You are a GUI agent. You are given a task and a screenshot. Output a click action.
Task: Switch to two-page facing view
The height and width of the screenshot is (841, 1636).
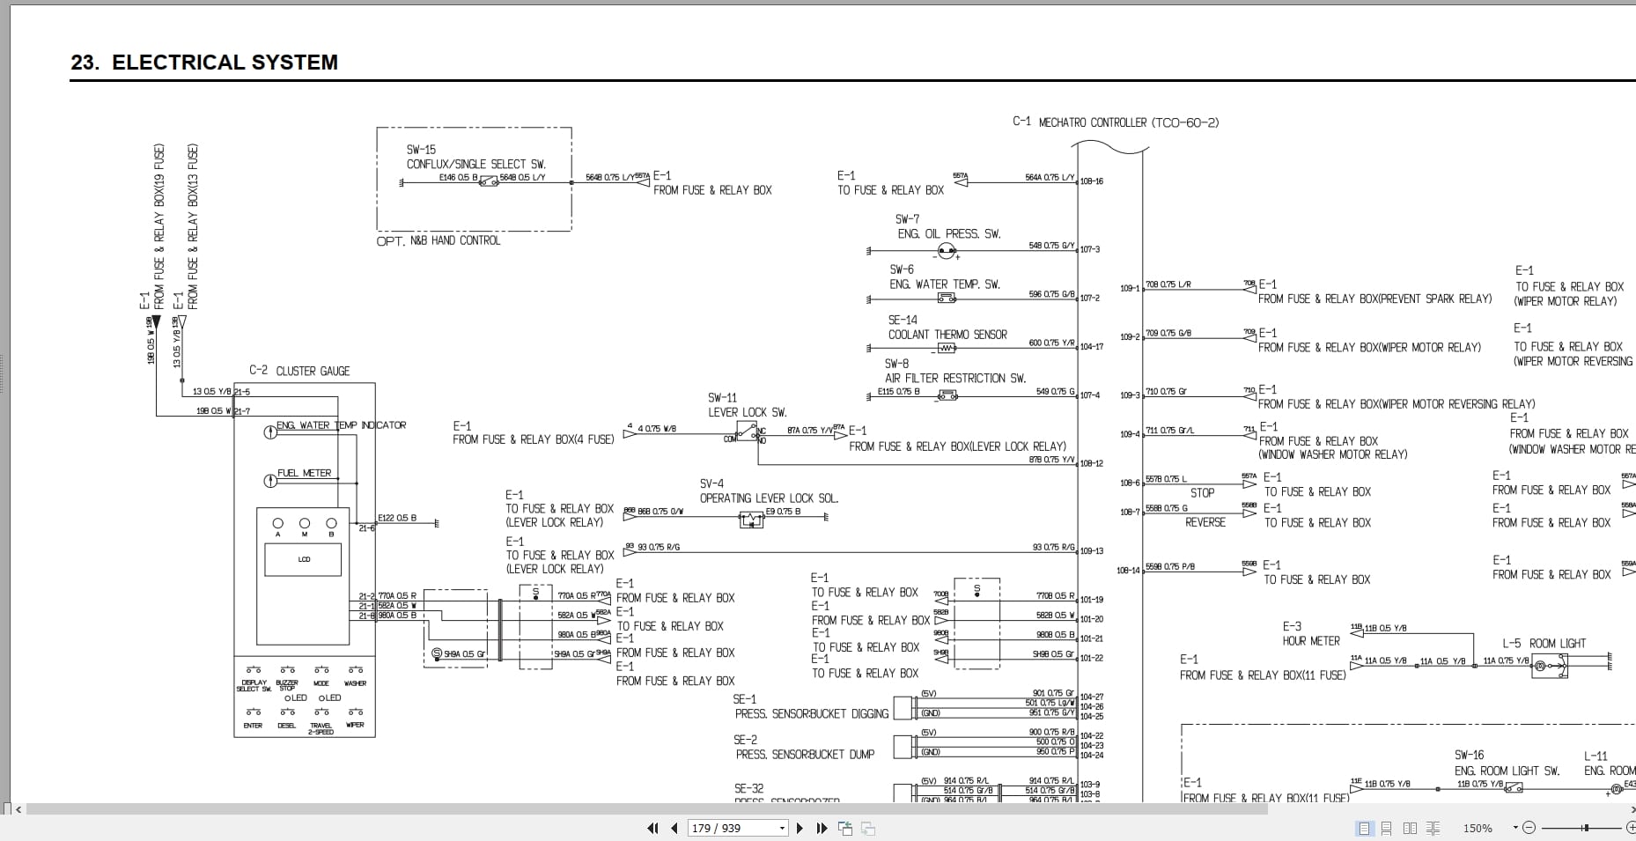tap(1410, 828)
